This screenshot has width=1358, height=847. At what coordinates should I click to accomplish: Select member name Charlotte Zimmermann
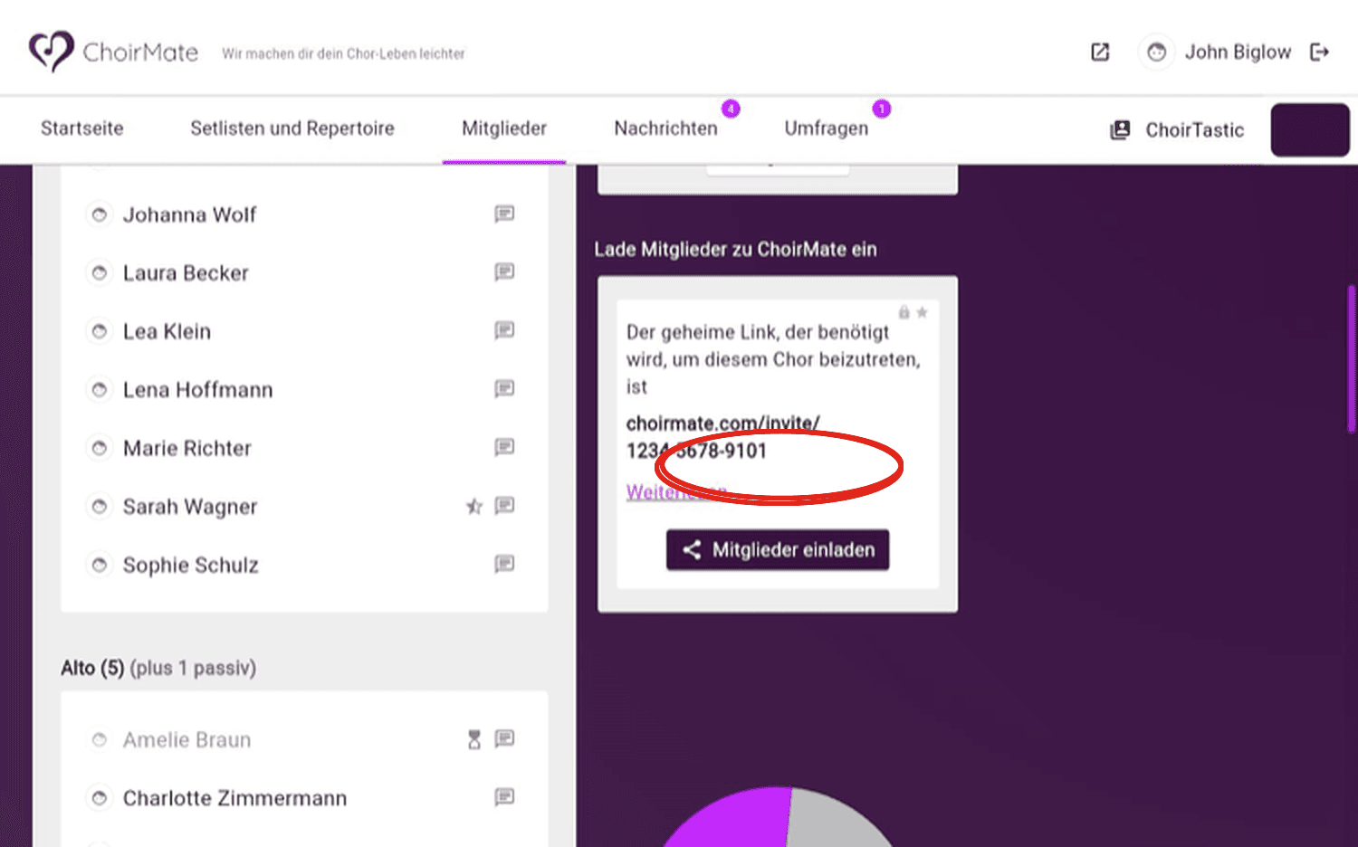[234, 798]
